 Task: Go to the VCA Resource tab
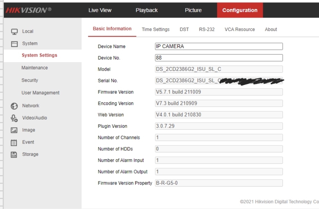coord(240,30)
